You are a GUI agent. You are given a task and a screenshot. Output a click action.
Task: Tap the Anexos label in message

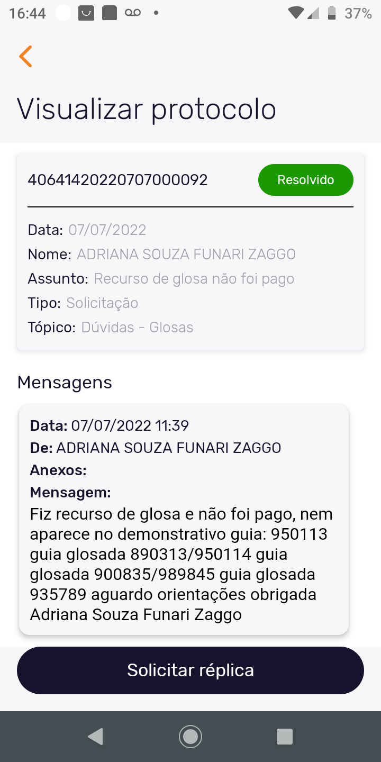[x=58, y=470]
